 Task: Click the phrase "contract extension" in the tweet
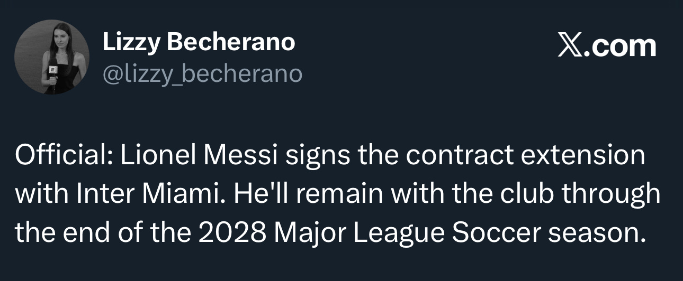pyautogui.click(x=527, y=156)
